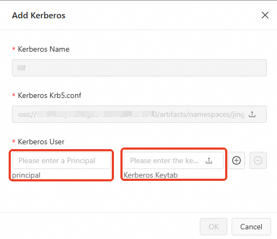Click the Principal input field
Image resolution: width=277 pixels, height=239 pixels.
(x=61, y=160)
